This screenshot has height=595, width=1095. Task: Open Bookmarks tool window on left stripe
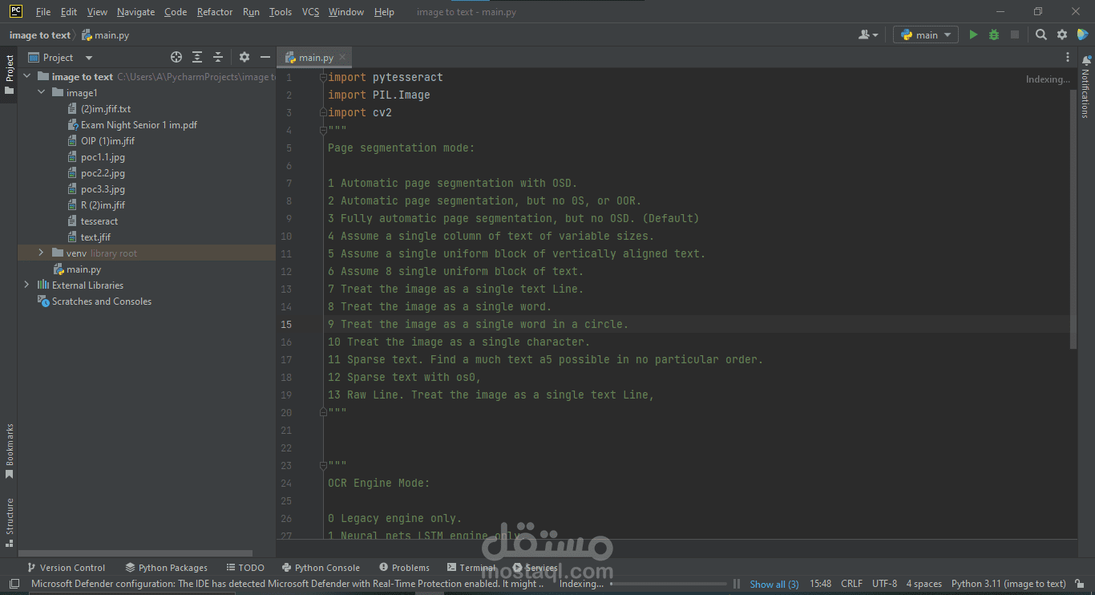pyautogui.click(x=10, y=451)
